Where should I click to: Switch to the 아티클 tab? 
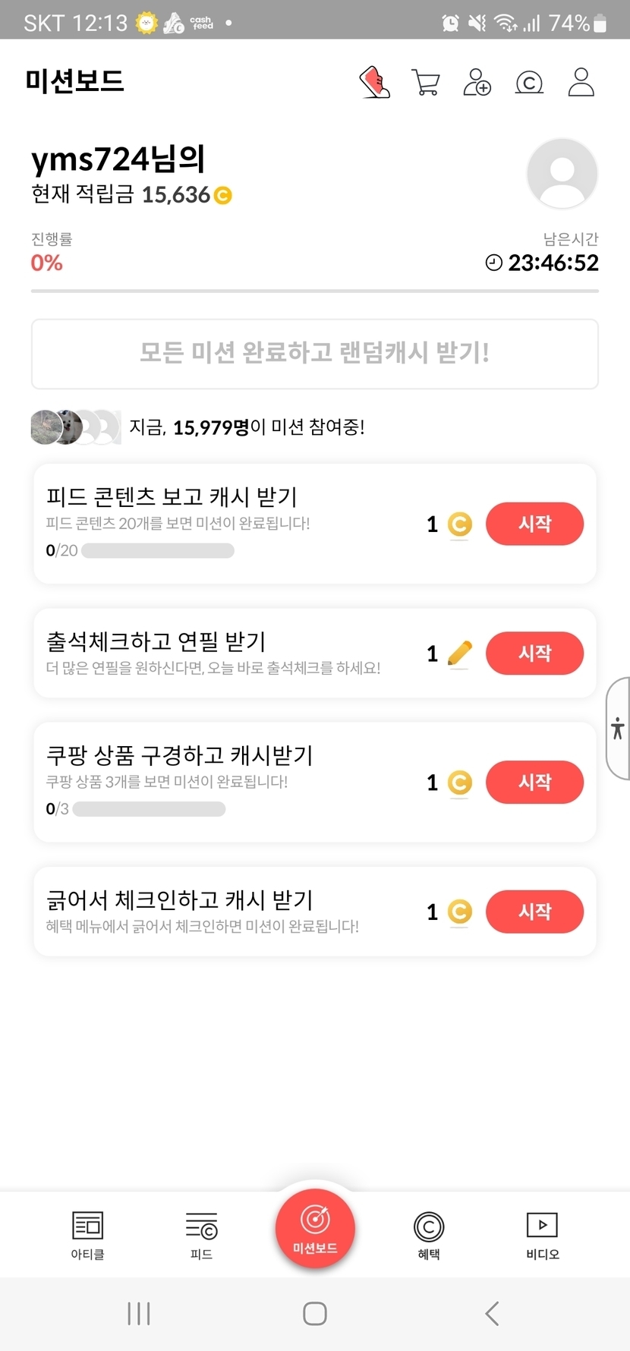(x=87, y=1235)
